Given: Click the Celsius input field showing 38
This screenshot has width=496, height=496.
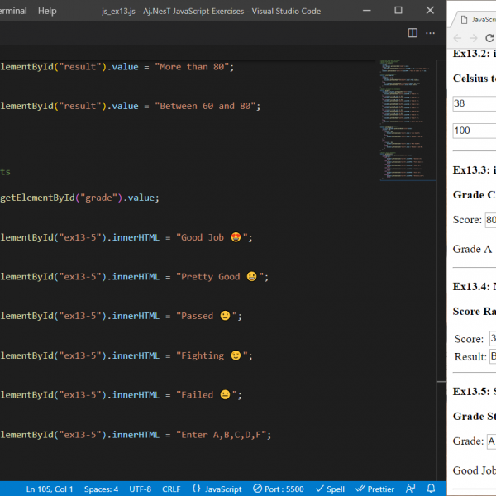Looking at the screenshot, I should point(475,105).
